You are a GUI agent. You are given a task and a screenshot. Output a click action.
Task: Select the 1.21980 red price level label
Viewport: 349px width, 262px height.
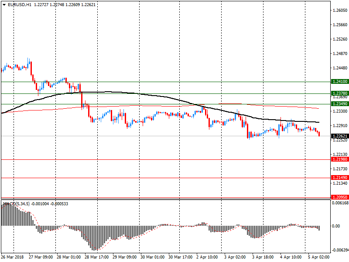click(x=340, y=159)
